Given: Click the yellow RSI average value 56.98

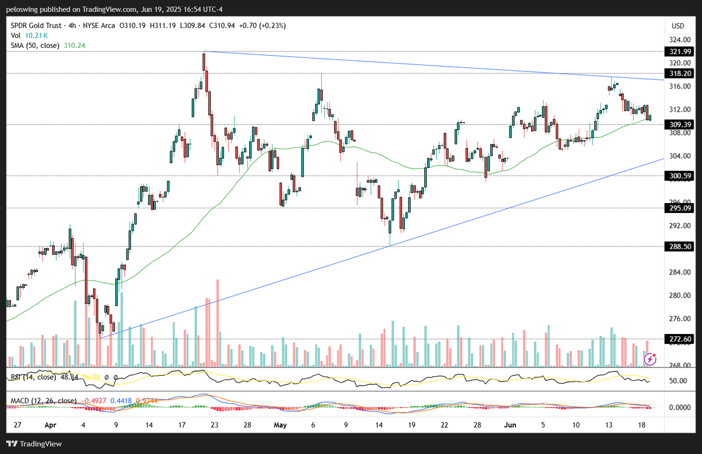Looking at the screenshot, I should pyautogui.click(x=92, y=377).
